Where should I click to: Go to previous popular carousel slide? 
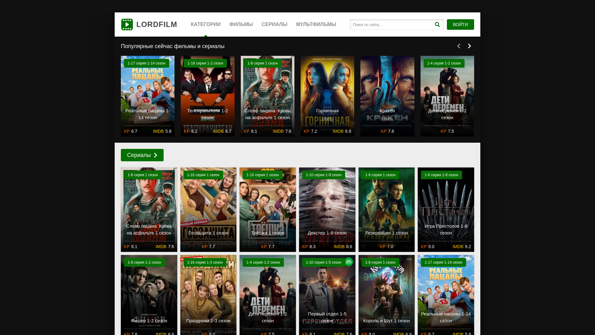459,46
